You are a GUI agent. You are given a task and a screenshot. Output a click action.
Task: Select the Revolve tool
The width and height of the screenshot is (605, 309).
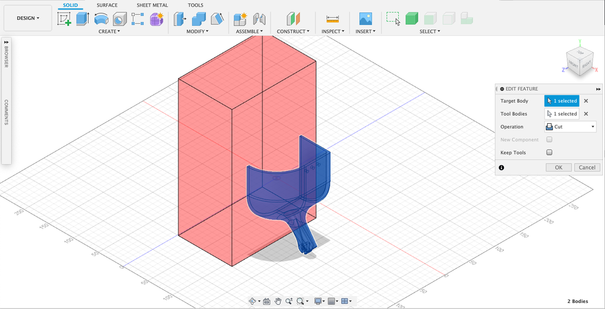click(101, 19)
